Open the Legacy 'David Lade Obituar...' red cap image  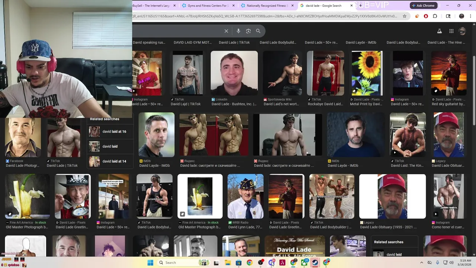pyautogui.click(x=448, y=135)
